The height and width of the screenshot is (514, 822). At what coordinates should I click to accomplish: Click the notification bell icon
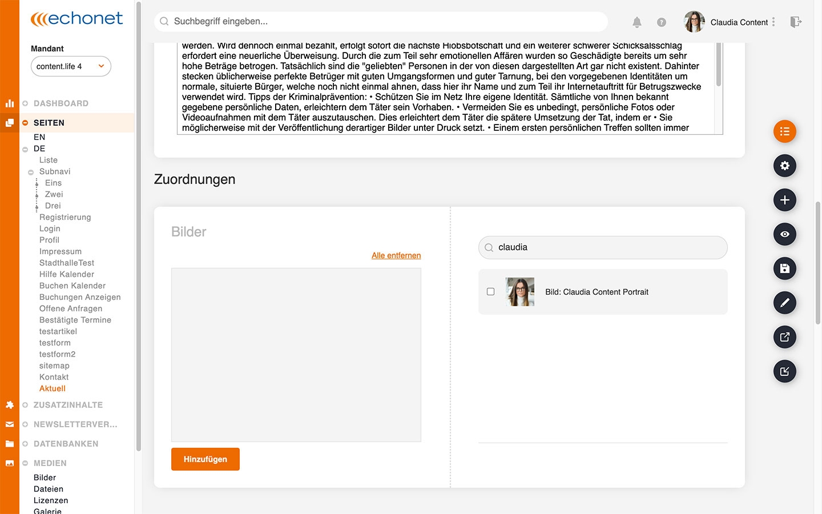click(637, 22)
